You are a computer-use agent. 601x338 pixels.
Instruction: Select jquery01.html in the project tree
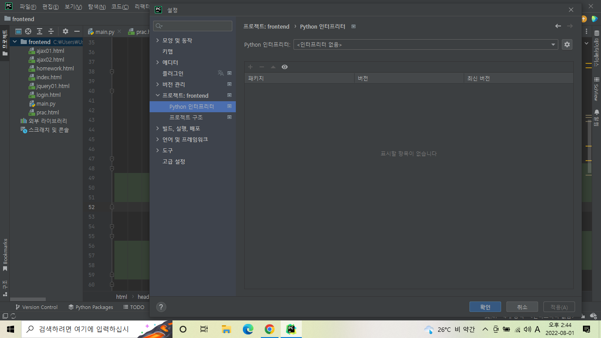53,86
